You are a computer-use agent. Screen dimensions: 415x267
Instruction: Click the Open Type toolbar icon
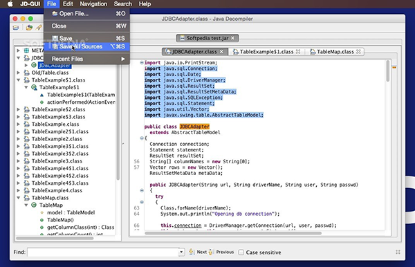(29, 28)
